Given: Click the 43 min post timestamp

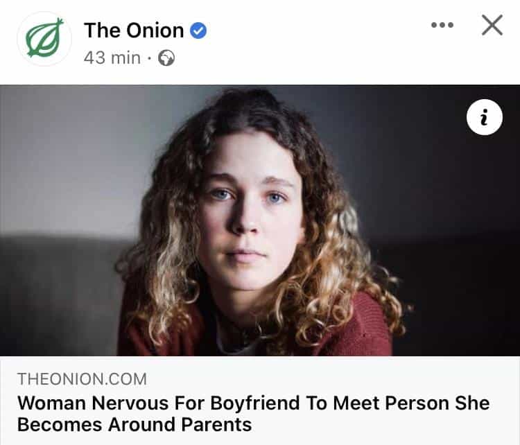Looking at the screenshot, I should point(112,58).
